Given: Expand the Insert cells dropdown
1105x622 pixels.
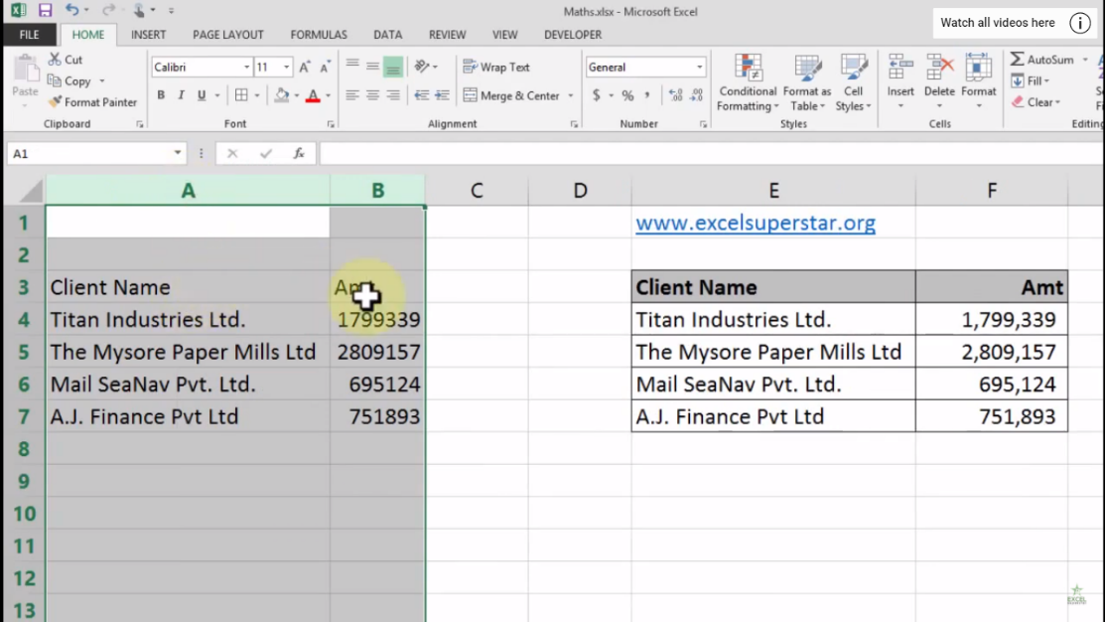Looking at the screenshot, I should pos(899,106).
